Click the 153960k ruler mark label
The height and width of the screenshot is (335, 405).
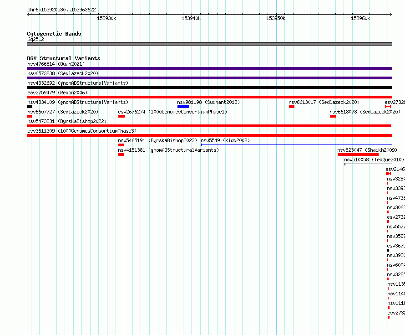[x=360, y=18]
